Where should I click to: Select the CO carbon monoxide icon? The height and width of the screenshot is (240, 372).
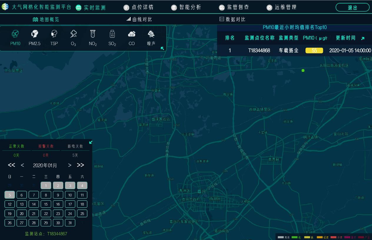coord(132,37)
